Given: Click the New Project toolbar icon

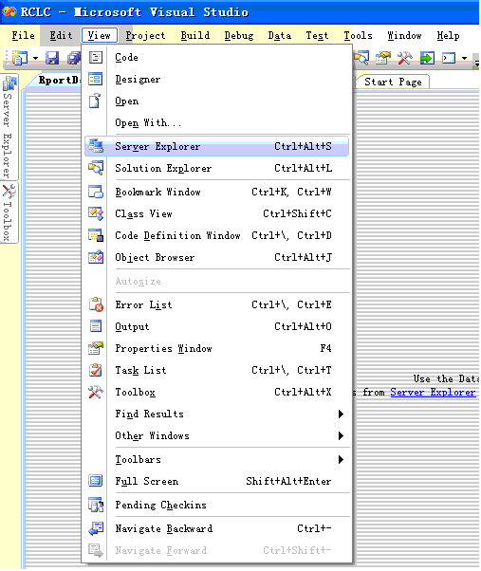Looking at the screenshot, I should point(20,58).
